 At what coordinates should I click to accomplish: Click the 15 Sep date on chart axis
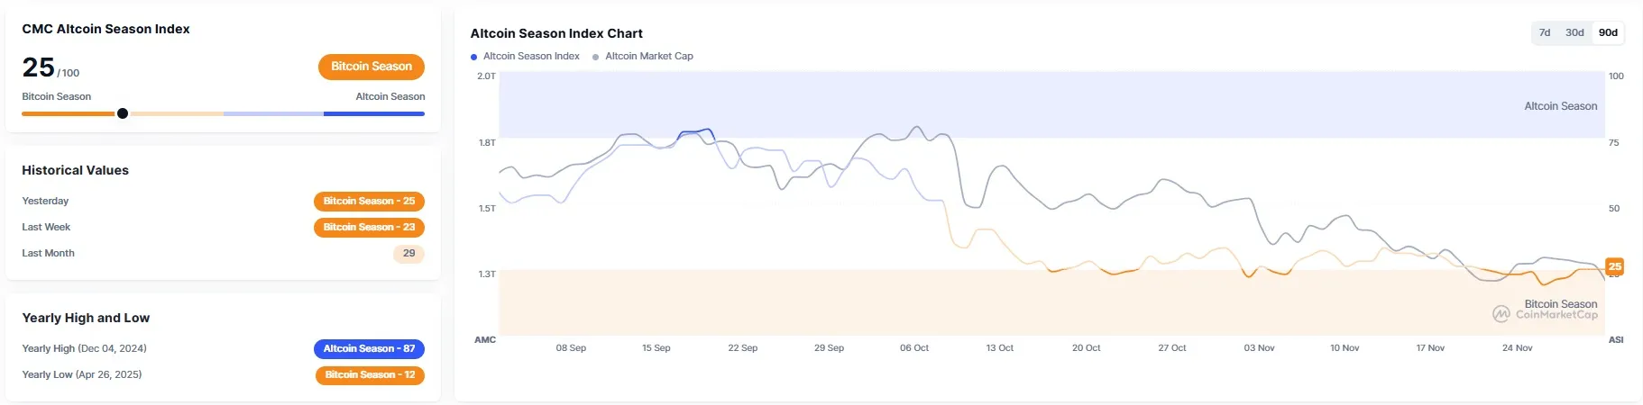point(656,348)
